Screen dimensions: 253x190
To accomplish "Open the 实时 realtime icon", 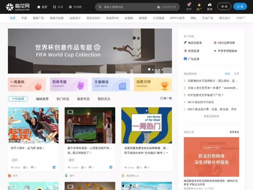I will [189, 4].
